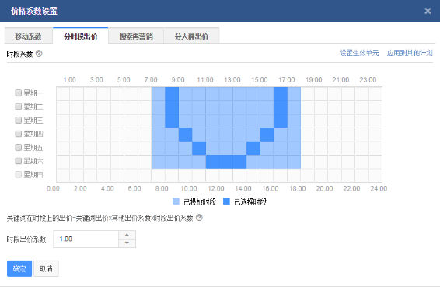Click the 时段出价系数 input field

pos(86,240)
